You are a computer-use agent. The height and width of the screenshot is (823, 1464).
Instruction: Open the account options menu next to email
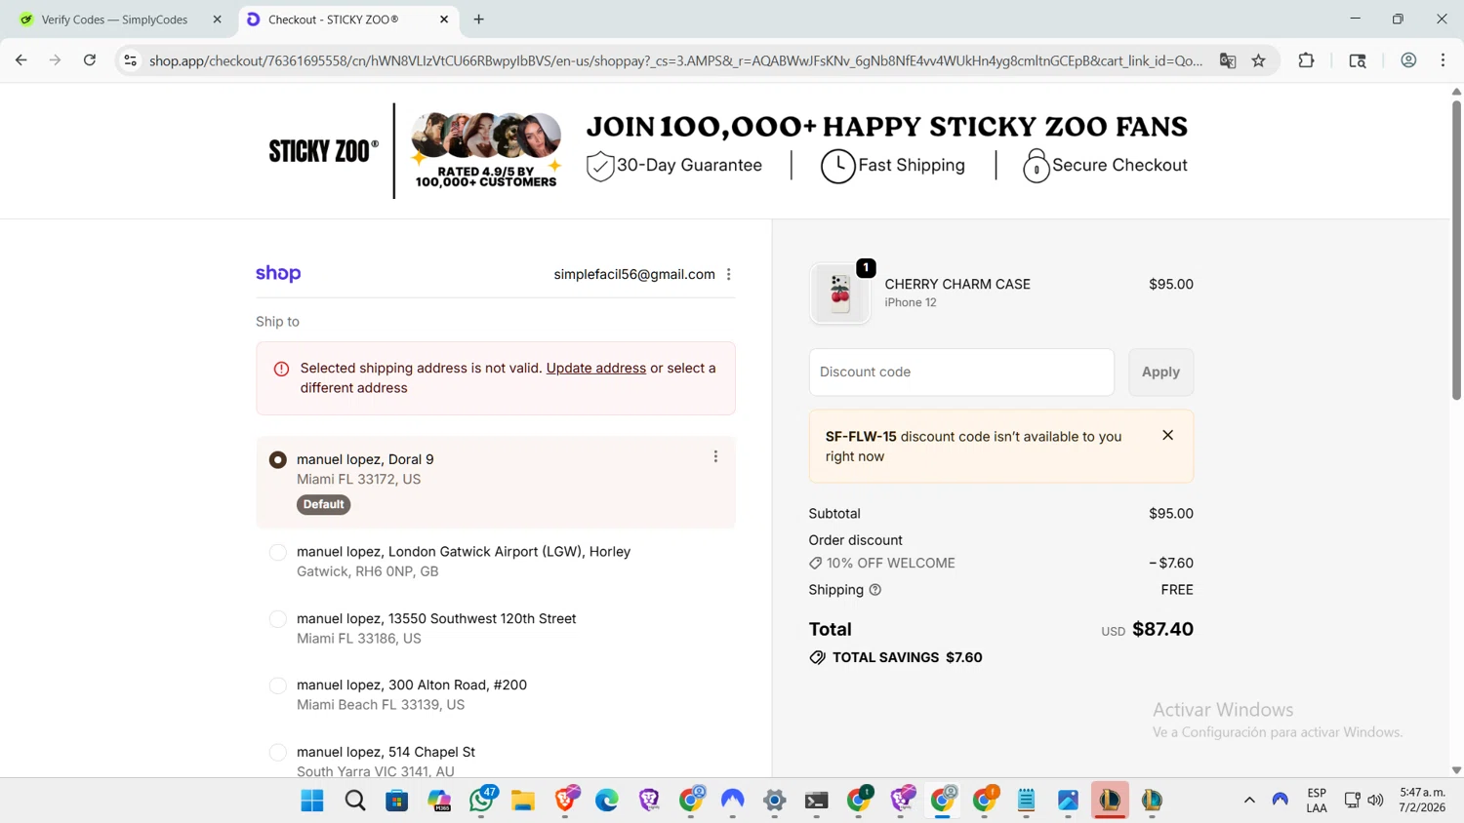729,275
